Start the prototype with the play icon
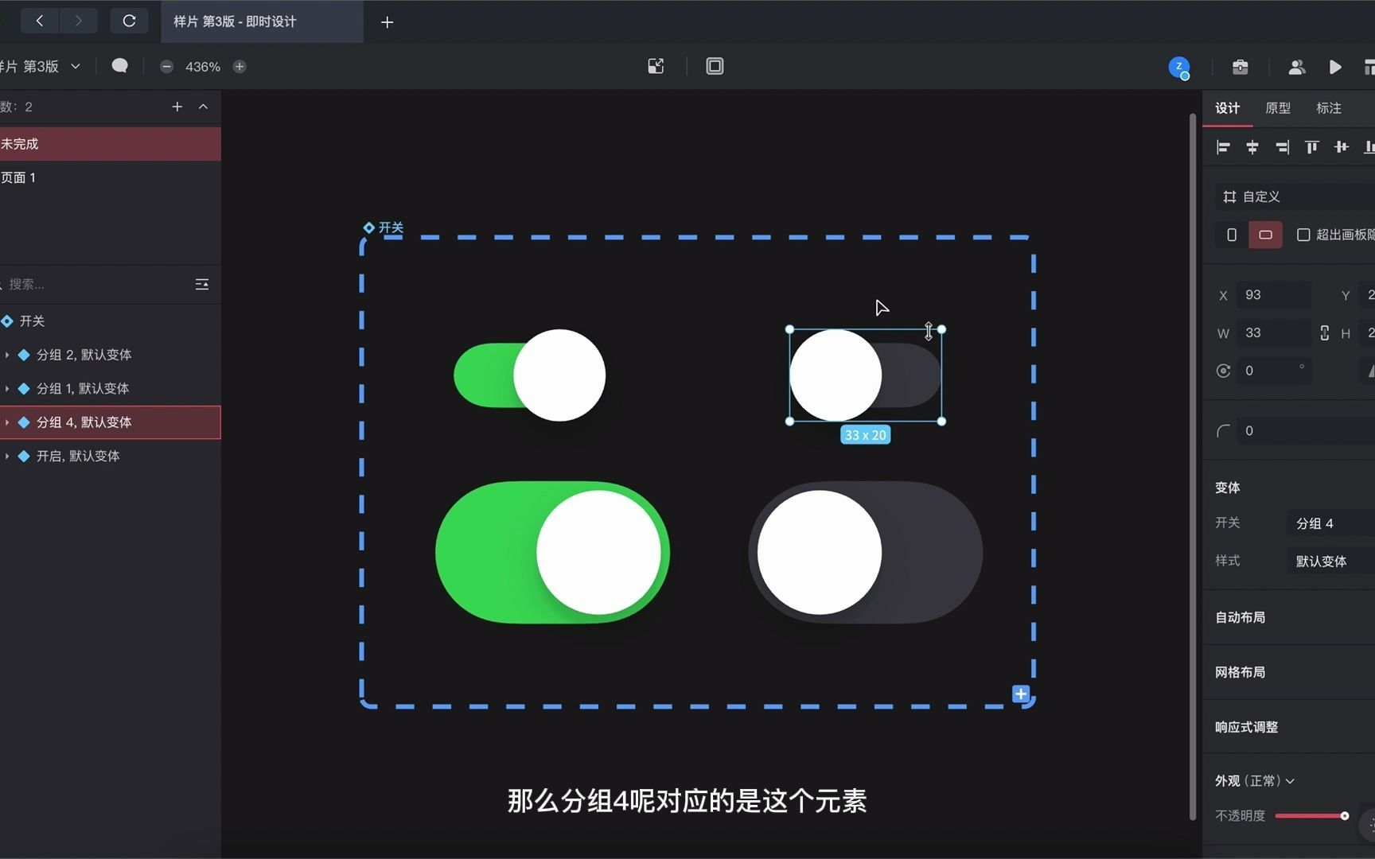Viewport: 1375px width, 859px height. [x=1335, y=68]
